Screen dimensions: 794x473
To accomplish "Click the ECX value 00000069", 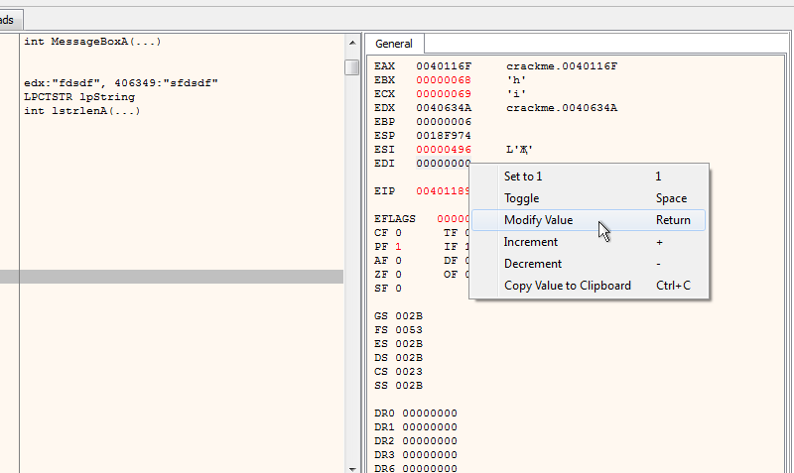I will point(444,94).
